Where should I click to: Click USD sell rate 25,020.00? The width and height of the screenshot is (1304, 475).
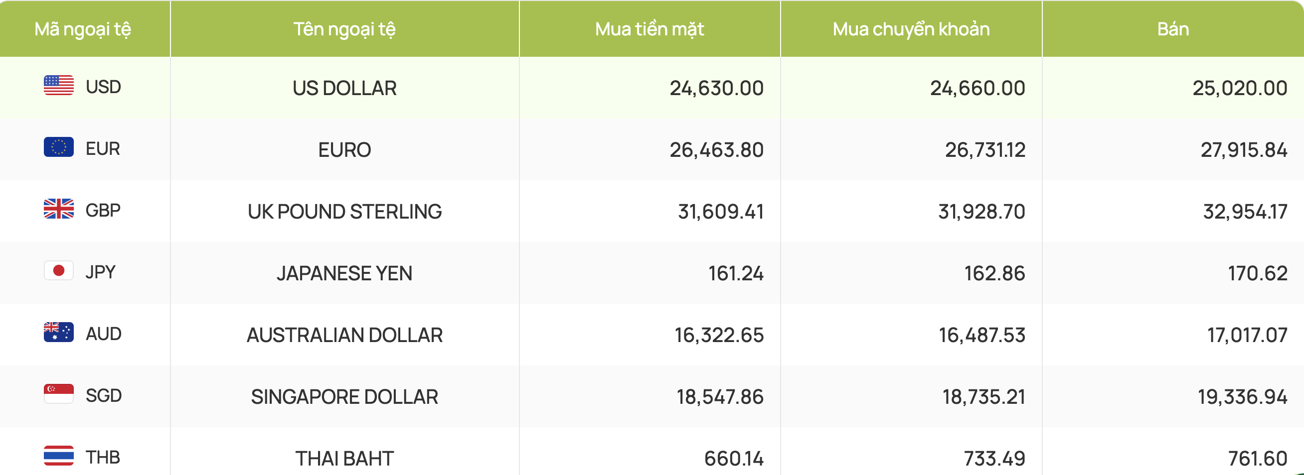pos(1240,88)
